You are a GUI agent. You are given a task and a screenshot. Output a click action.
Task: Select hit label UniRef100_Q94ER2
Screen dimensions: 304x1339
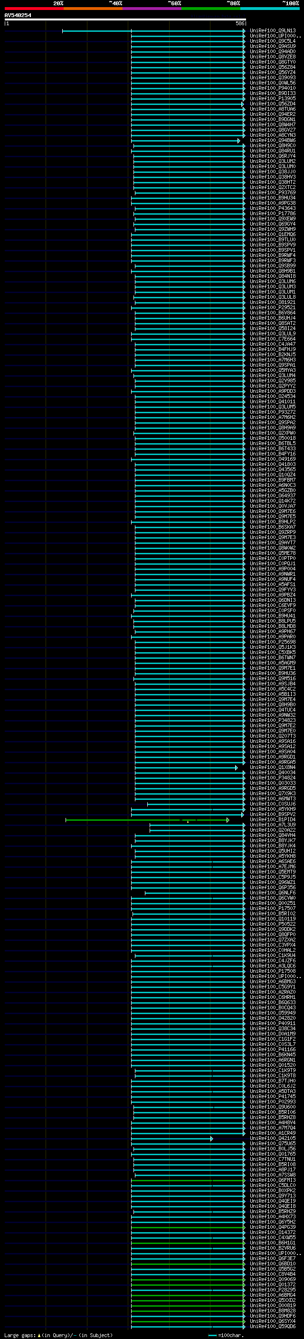(272, 114)
